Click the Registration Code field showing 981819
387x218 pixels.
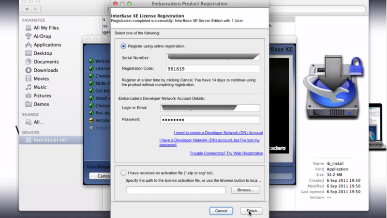213,69
